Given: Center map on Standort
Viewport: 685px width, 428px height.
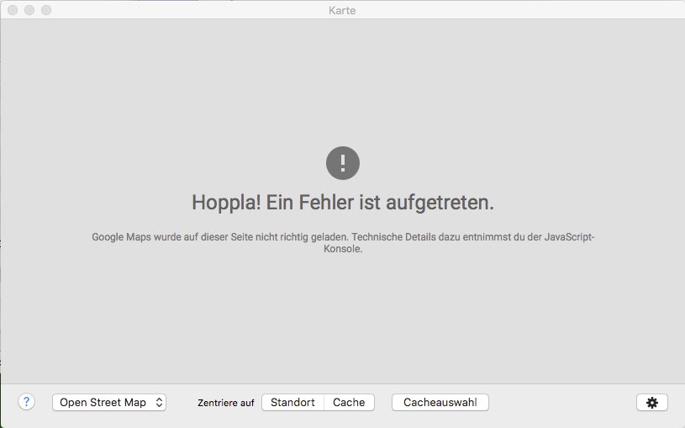Looking at the screenshot, I should coord(292,402).
